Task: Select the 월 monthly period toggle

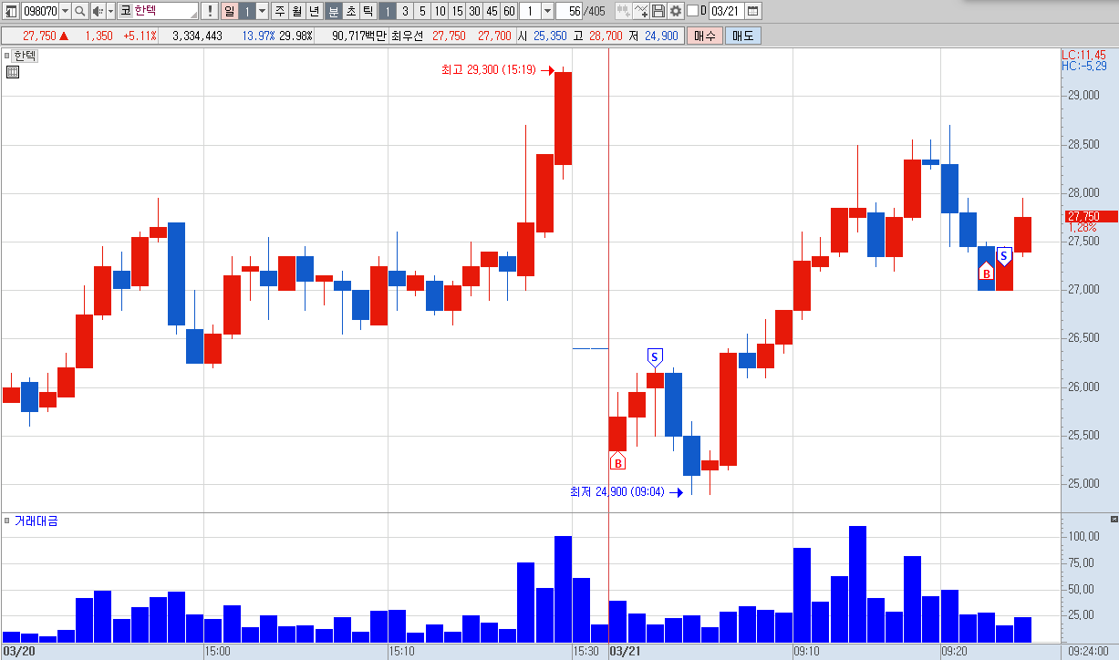Action: click(296, 11)
